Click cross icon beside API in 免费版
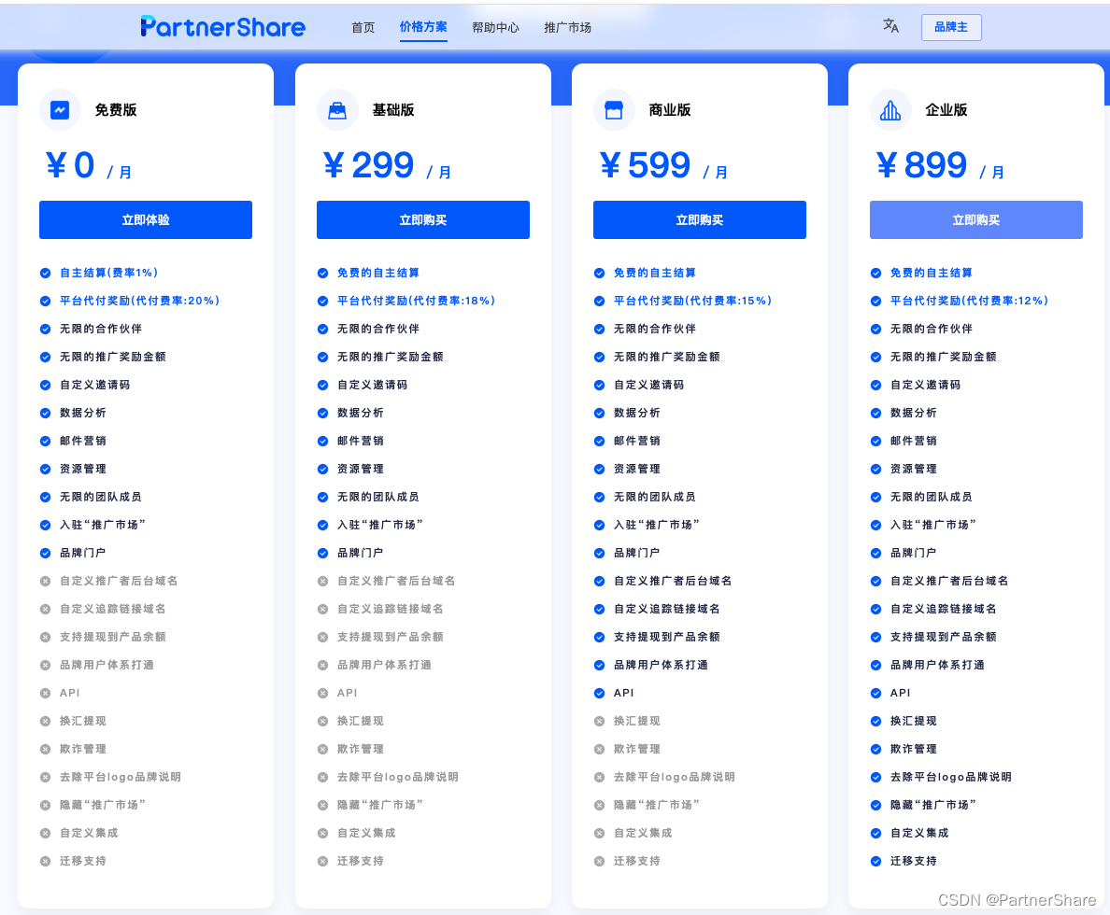Viewport: 1110px width, 915px height. 45,694
